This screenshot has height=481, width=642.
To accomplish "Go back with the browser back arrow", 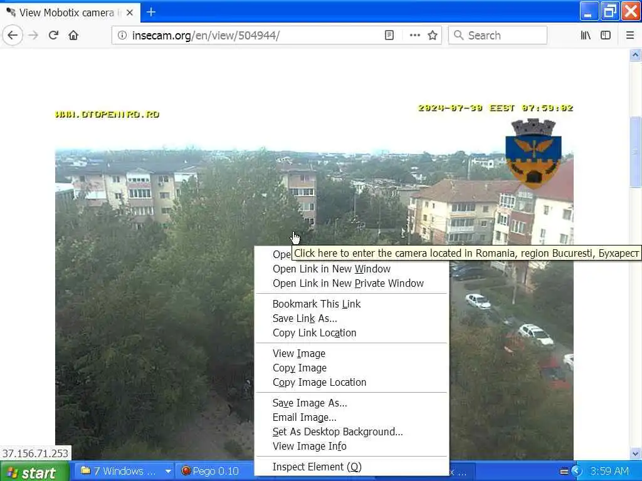I will pyautogui.click(x=13, y=35).
